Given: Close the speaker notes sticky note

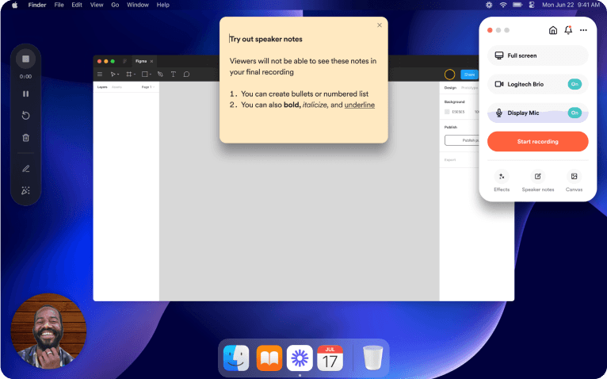Looking at the screenshot, I should (x=380, y=25).
